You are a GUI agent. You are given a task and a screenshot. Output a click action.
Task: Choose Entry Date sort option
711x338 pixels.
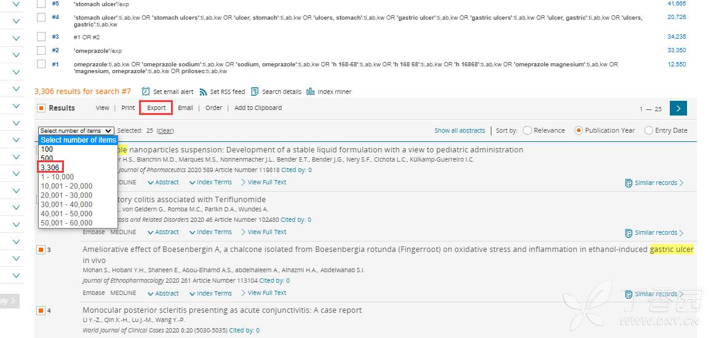649,130
